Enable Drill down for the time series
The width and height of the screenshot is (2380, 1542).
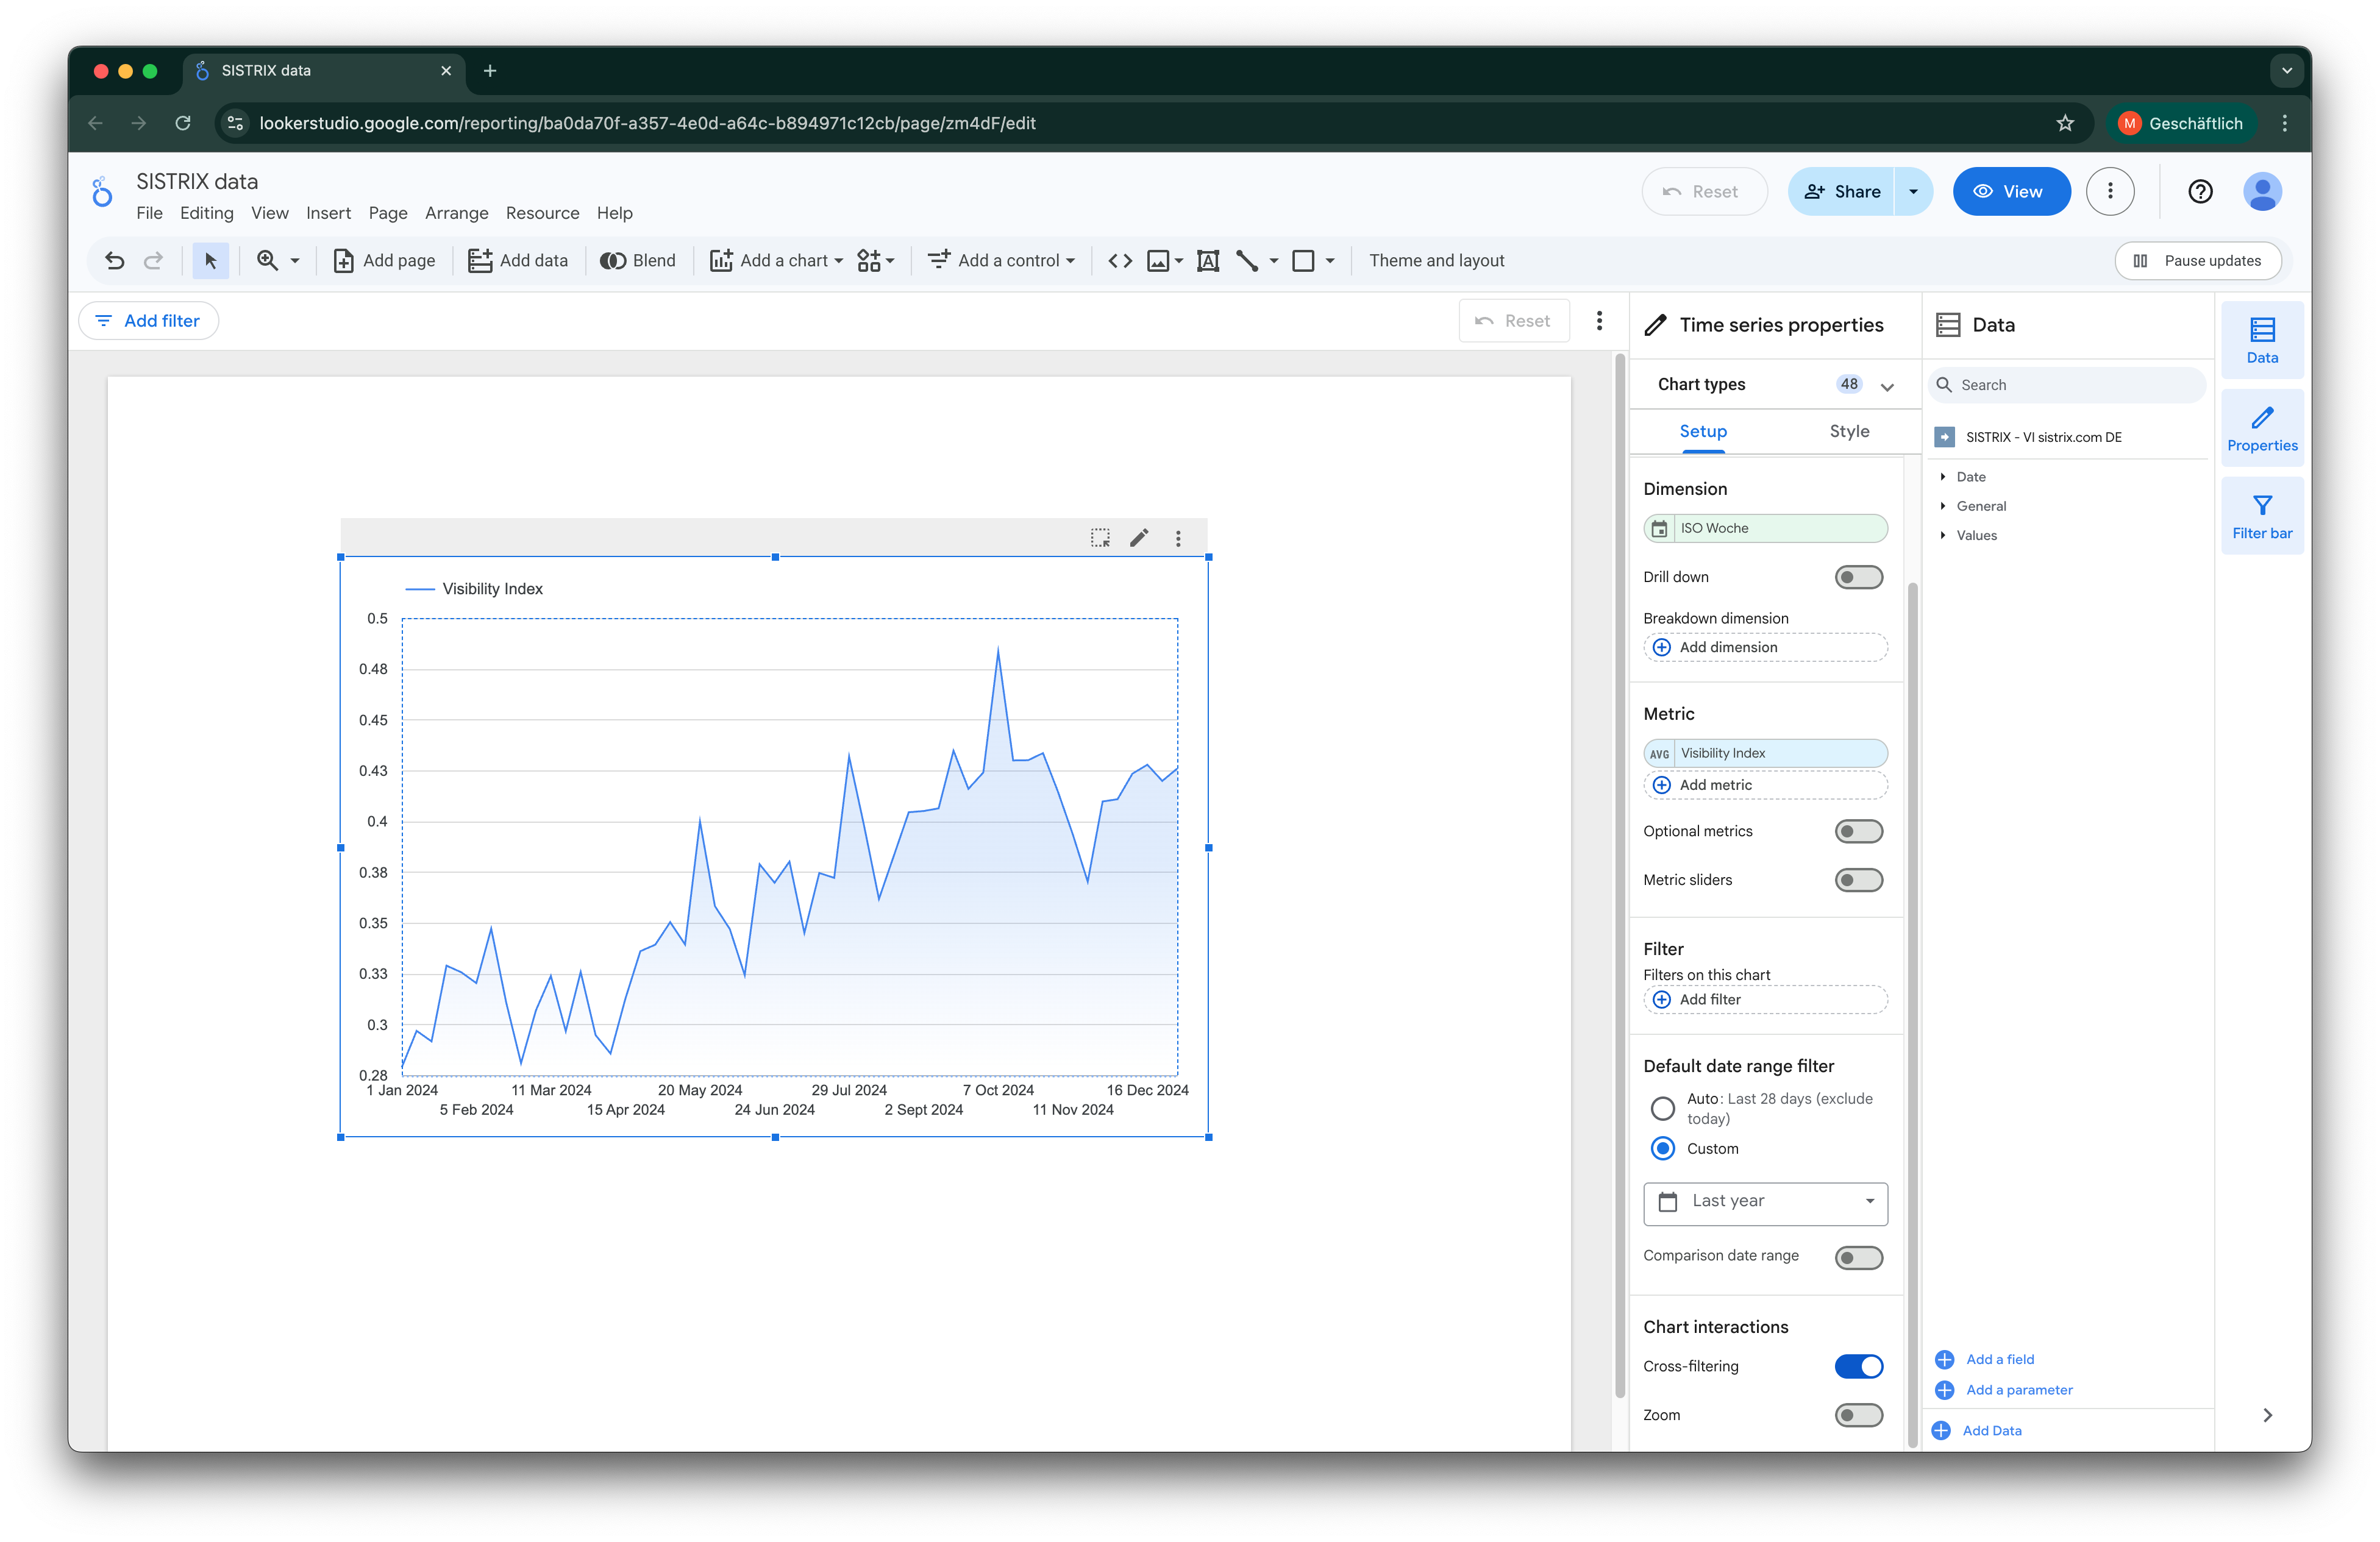(1858, 577)
